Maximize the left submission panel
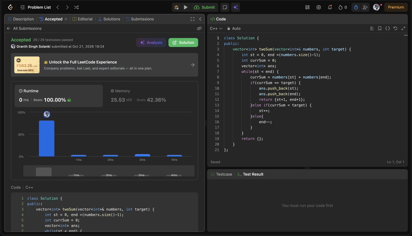The height and width of the screenshot is (236, 412). click(193, 19)
